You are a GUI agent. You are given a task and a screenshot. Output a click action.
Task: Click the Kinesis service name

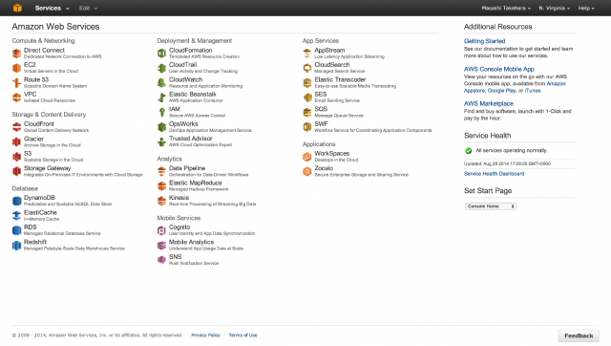(x=179, y=198)
